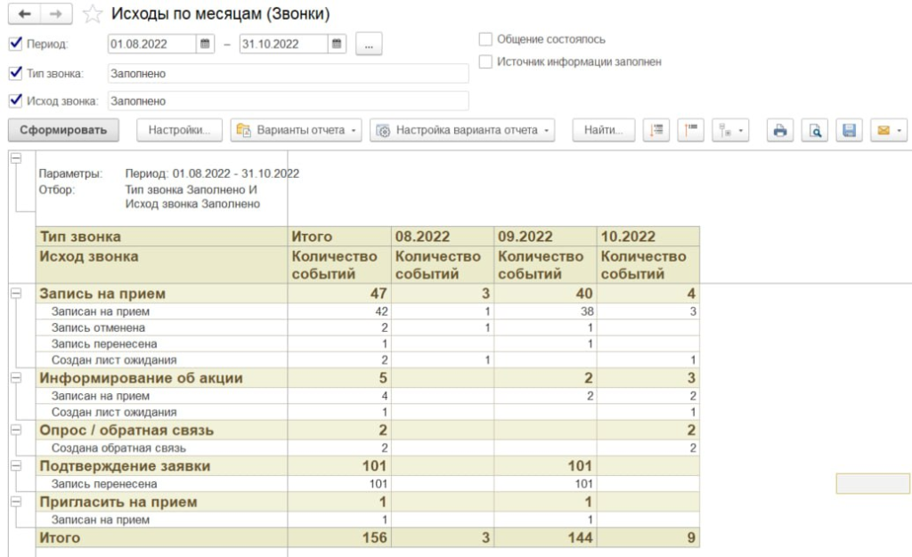Click the Найти... button

pyautogui.click(x=603, y=131)
